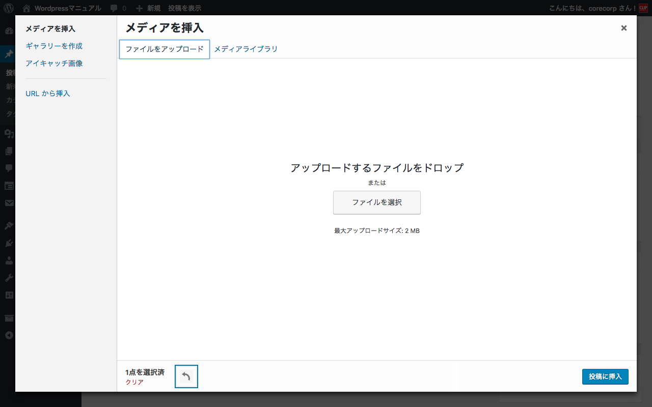Open the Pages sidebar icon
The width and height of the screenshot is (652, 407).
tap(9, 151)
